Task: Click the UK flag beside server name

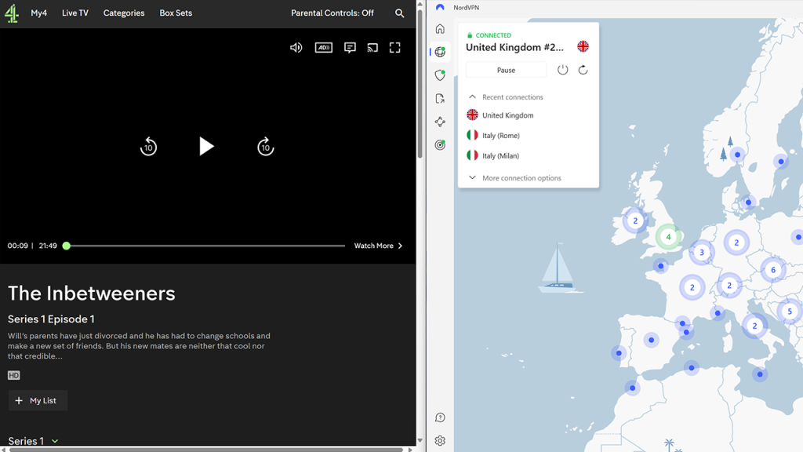Action: 583,46
